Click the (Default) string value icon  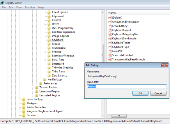[x=110, y=17]
